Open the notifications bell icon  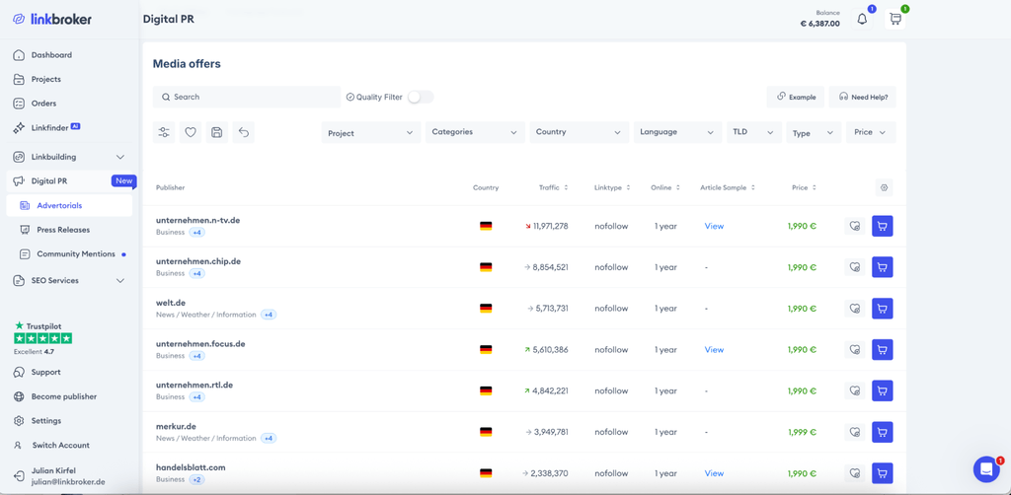(x=862, y=19)
